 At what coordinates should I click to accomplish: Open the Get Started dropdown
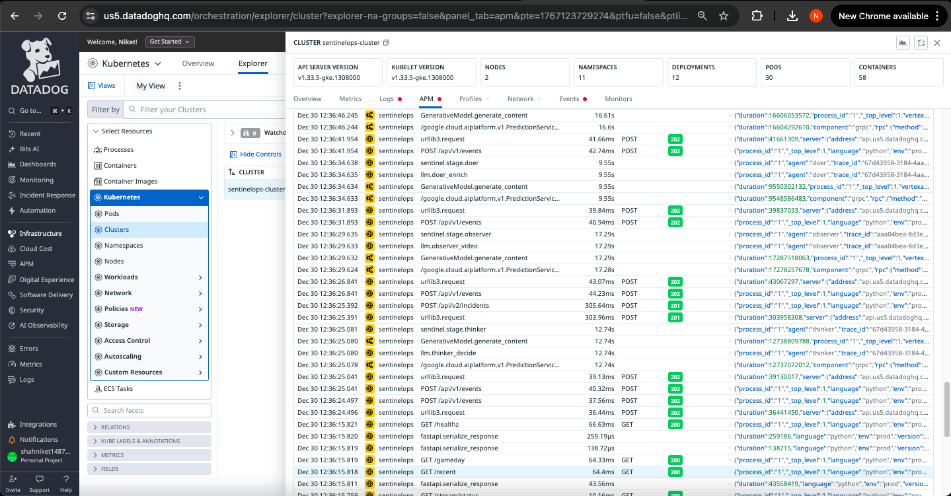pos(171,42)
